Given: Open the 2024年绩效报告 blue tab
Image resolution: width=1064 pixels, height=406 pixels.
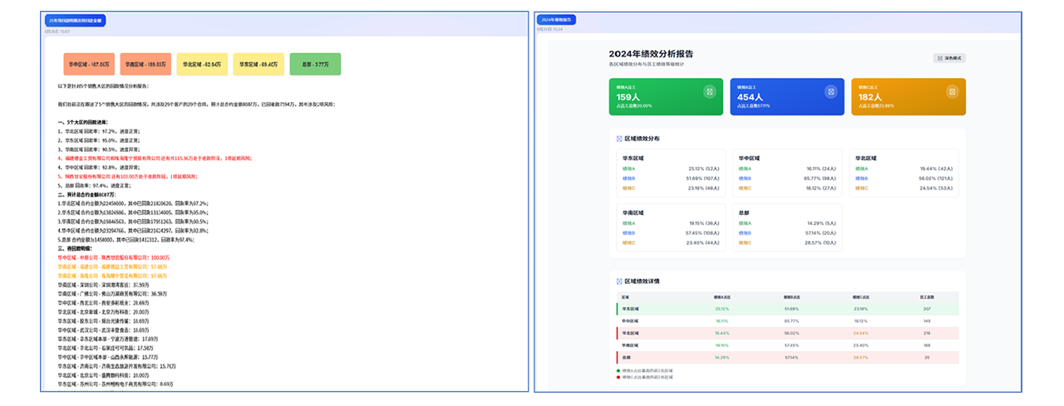Looking at the screenshot, I should 556,20.
